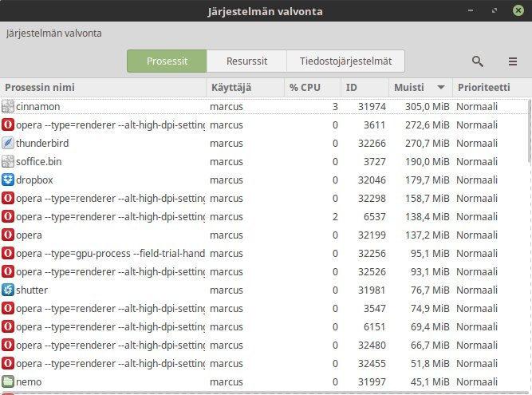532x395 pixels.
Task: Click the nemo folder icon
Action: pos(8,381)
